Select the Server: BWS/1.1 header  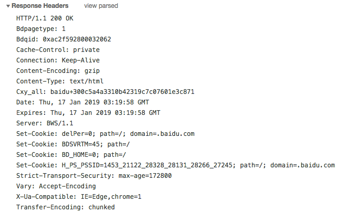point(45,123)
